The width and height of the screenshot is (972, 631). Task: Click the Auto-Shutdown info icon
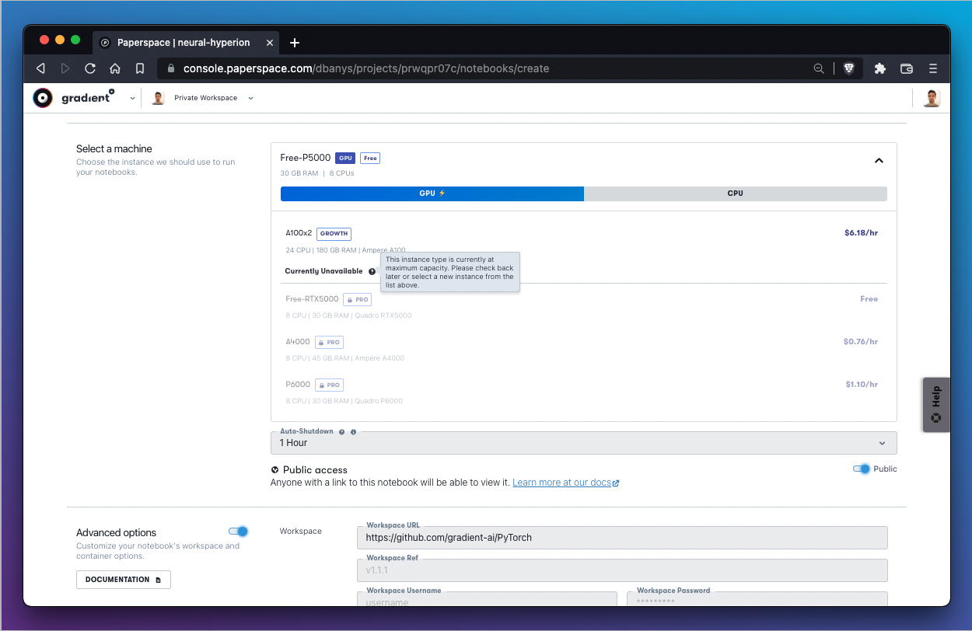(x=353, y=432)
